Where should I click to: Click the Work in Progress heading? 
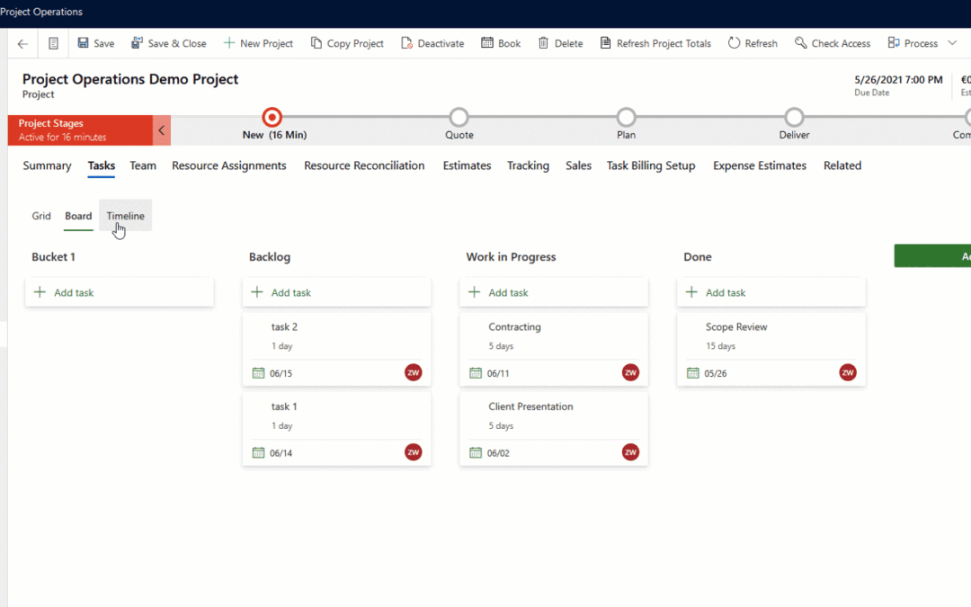point(511,256)
